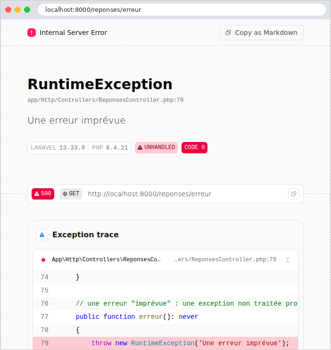331x350 pixels.
Task: Click the request URL http://localhost:8000/reponses/erreur
Action: 149,194
